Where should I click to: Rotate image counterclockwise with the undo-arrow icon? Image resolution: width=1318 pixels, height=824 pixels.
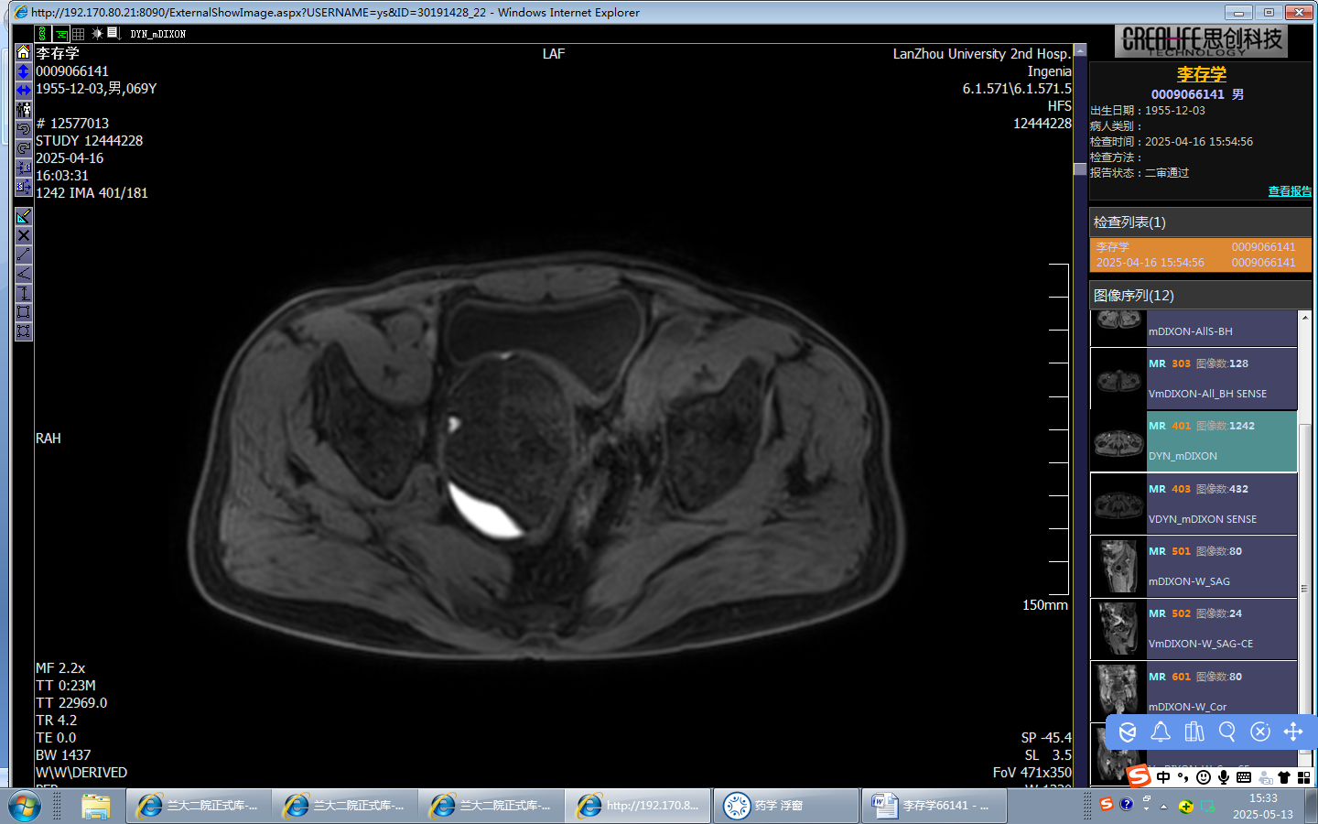[24, 129]
